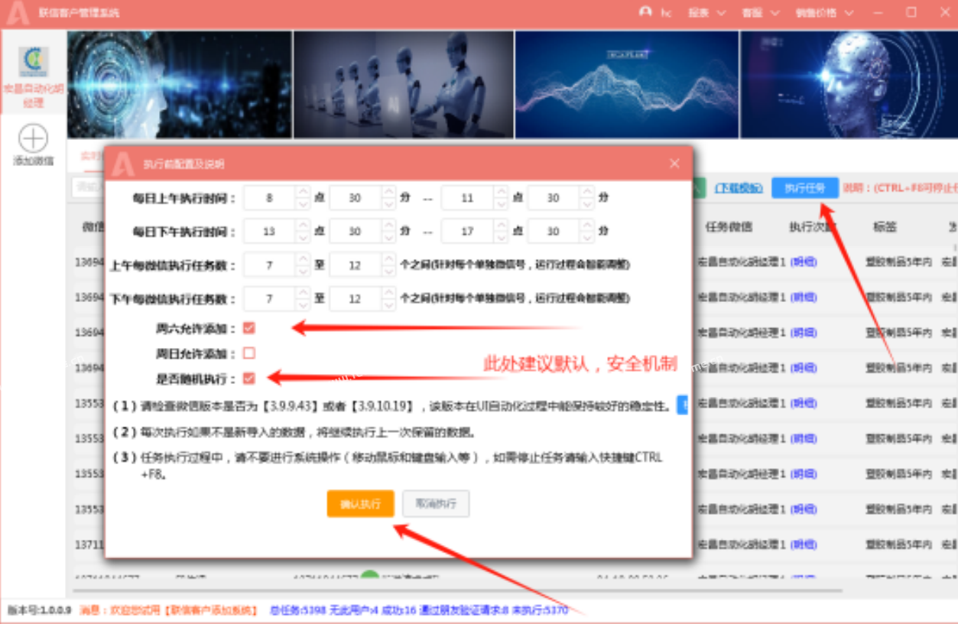Click the AI head profile banner image
The width and height of the screenshot is (958, 624).
[849, 84]
